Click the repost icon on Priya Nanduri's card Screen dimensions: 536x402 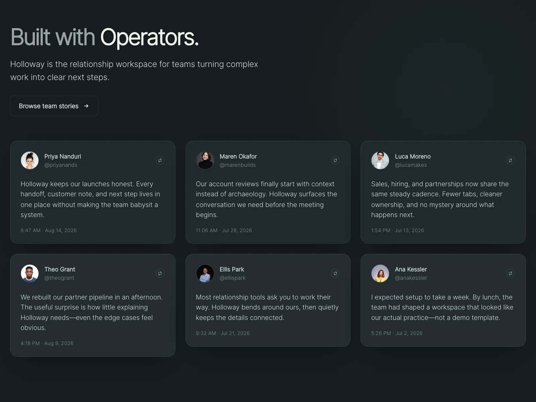click(160, 160)
